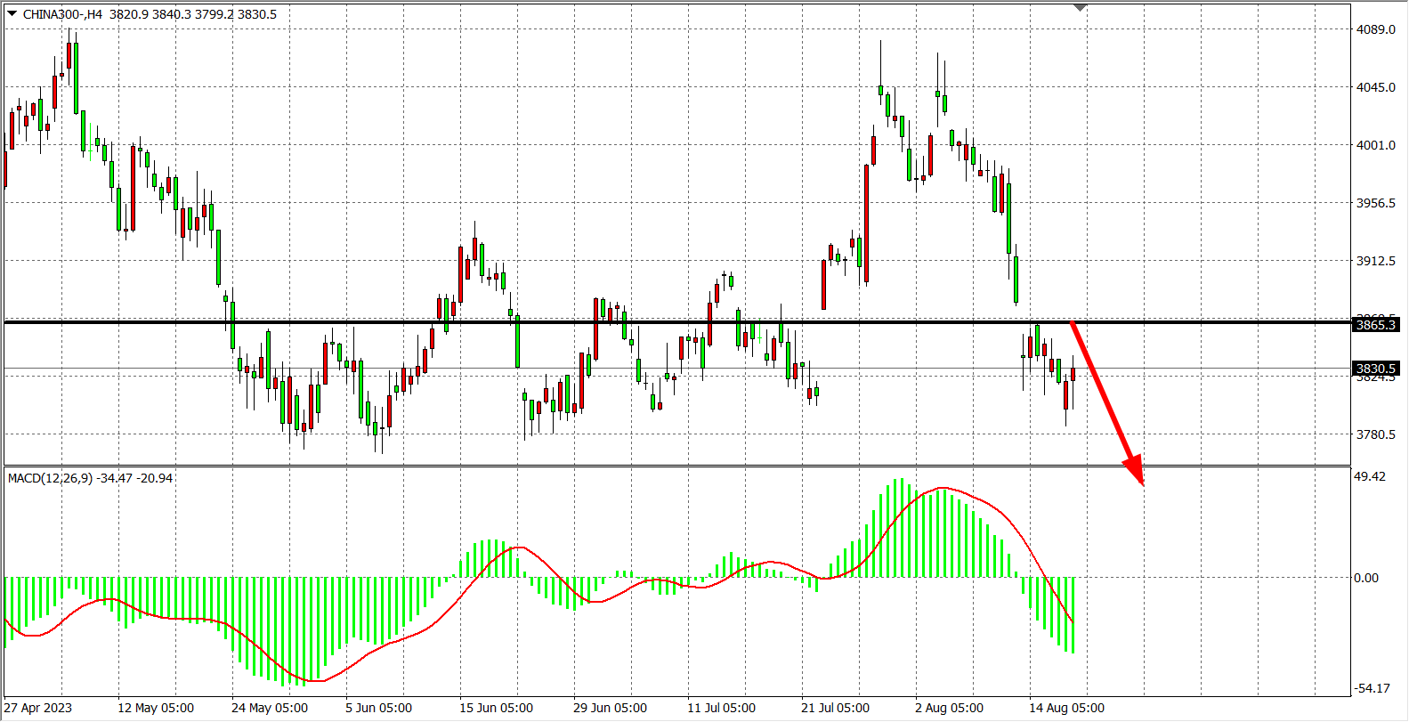Click the 3912.5 price scale label

click(1375, 261)
